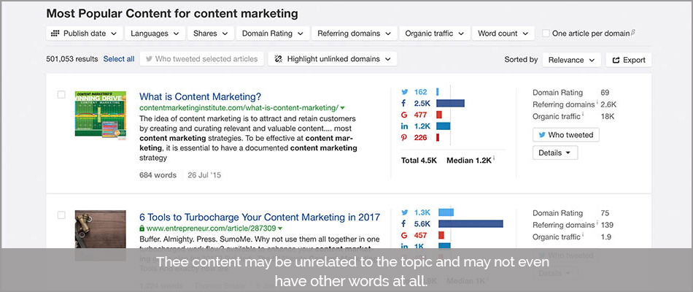This screenshot has width=693, height=292.
Task: Click the Pinterest icon showing 226 shares
Action: coord(404,137)
